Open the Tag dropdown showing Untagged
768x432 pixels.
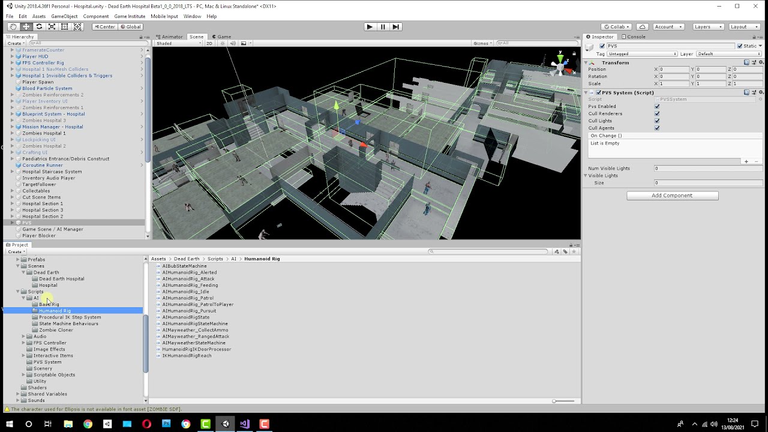(x=642, y=54)
